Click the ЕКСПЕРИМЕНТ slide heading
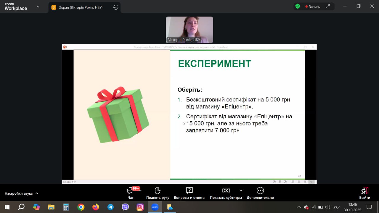 [x=214, y=64]
